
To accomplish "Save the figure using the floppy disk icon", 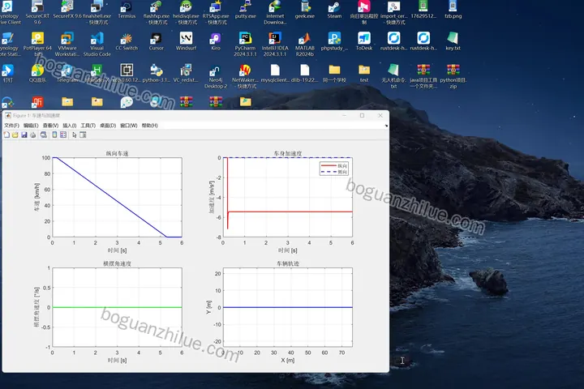I will (24, 135).
